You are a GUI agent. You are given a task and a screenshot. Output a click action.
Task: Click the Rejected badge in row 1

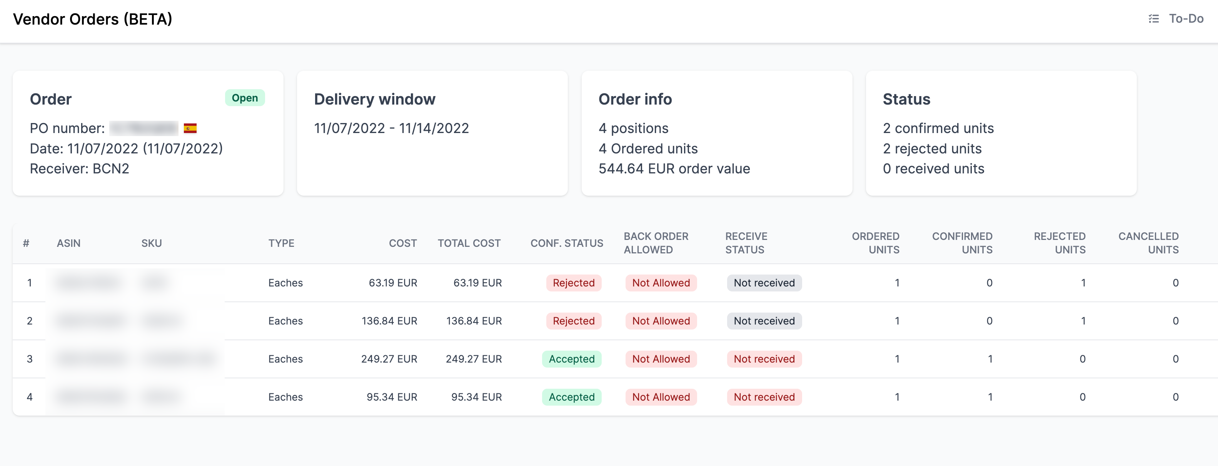[574, 283]
